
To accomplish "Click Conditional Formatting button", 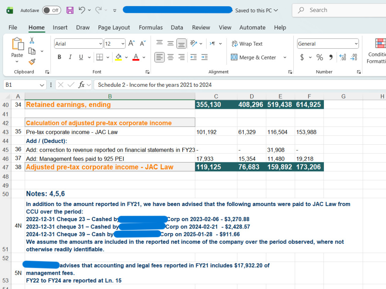I will 377,51.
